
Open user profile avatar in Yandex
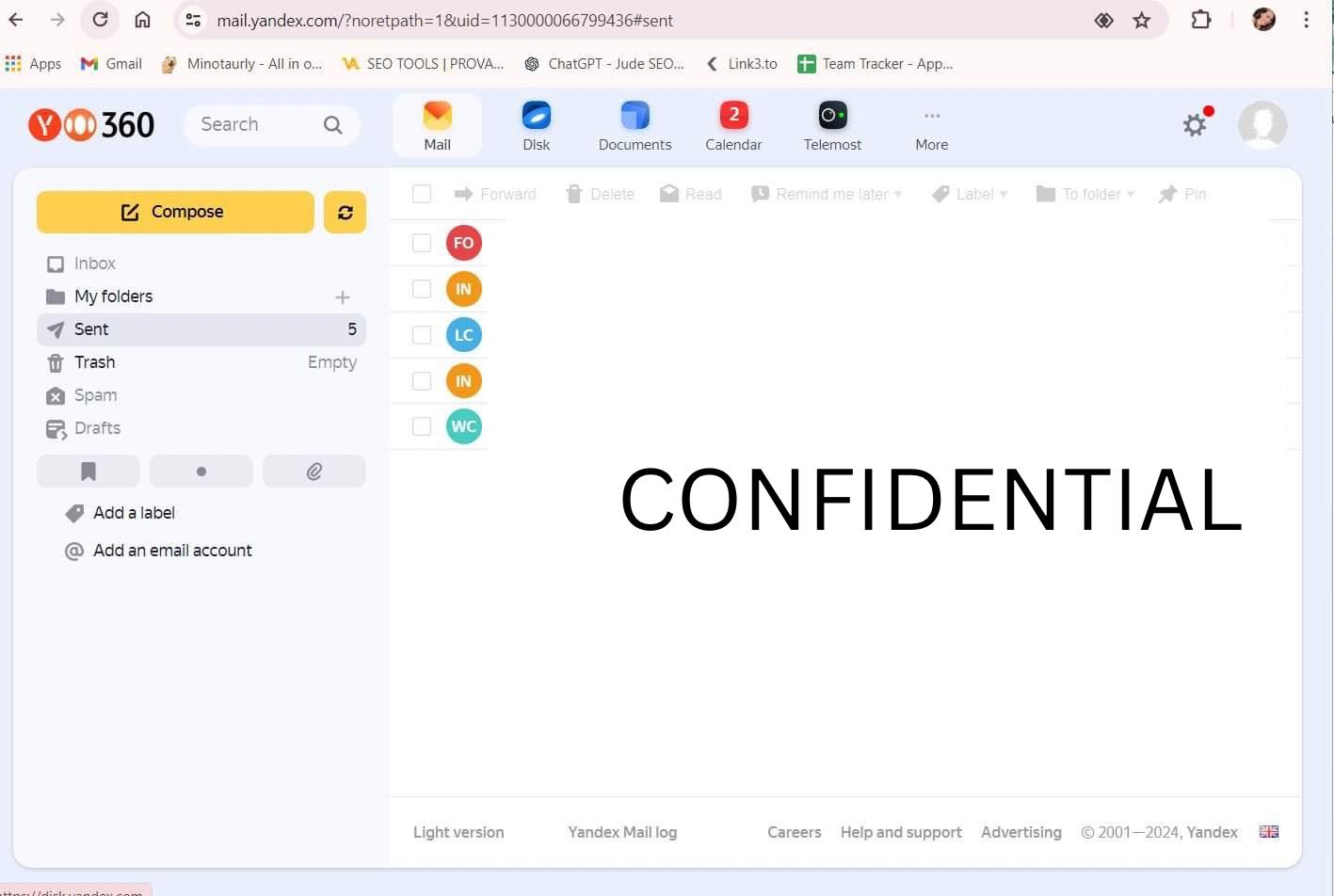coord(1262,124)
